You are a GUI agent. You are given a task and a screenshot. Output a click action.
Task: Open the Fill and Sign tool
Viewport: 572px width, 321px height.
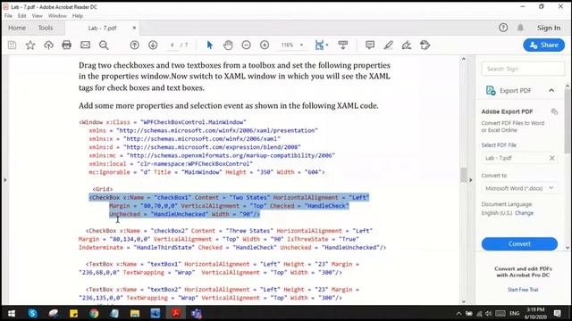pos(407,45)
